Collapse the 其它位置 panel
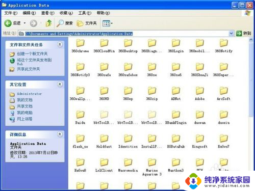Image resolution: width=255 pixels, height=191 pixels. click(60, 84)
